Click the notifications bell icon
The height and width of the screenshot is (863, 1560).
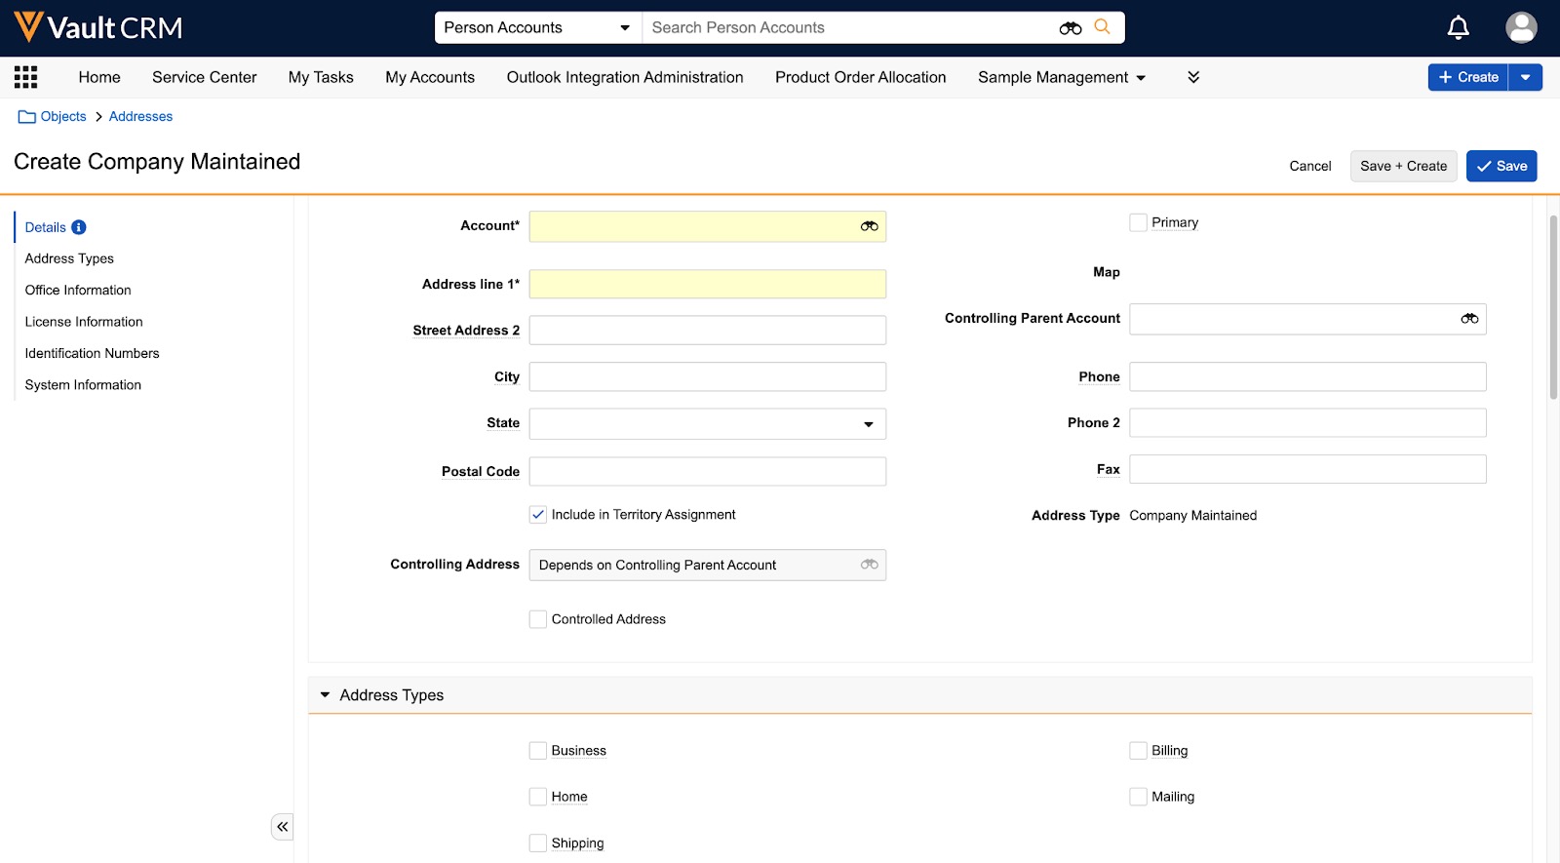pyautogui.click(x=1458, y=27)
